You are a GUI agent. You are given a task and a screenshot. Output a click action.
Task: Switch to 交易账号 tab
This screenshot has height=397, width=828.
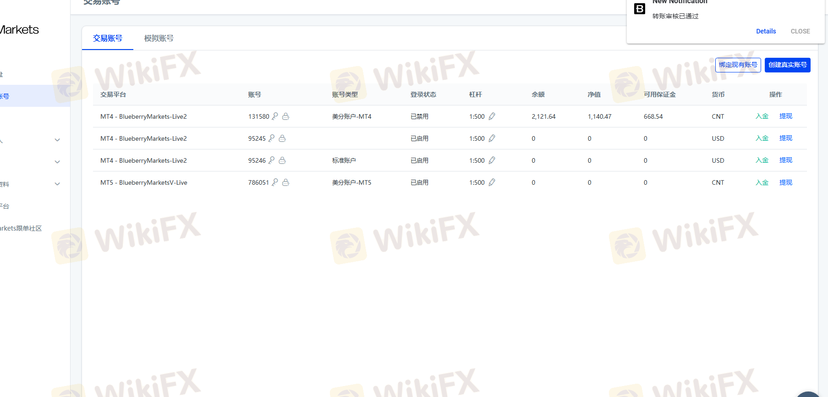[108, 38]
